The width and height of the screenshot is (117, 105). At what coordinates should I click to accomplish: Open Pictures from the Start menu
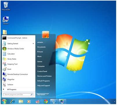pyautogui.click(x=40, y=52)
